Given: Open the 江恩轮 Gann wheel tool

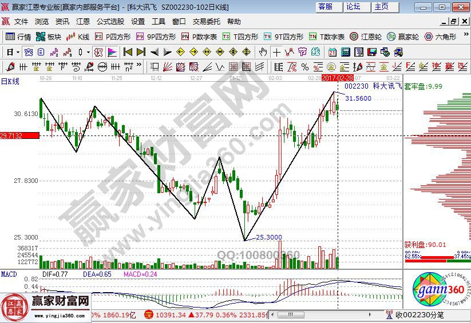Looking at the screenshot, I should pyautogui.click(x=366, y=37).
